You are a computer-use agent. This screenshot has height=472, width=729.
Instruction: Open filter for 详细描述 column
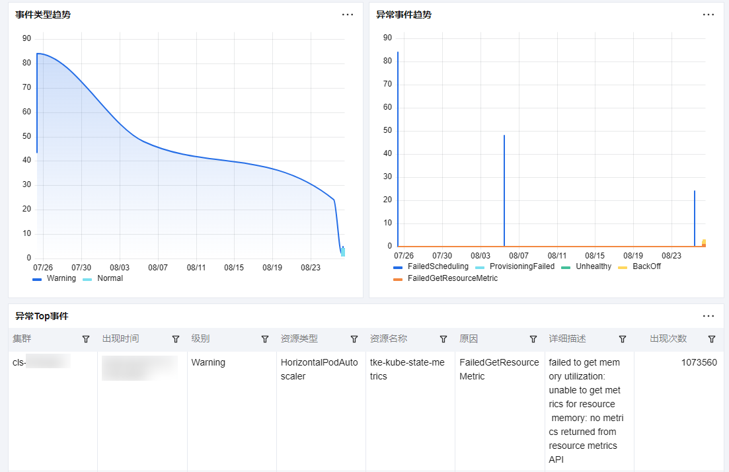[x=623, y=339]
